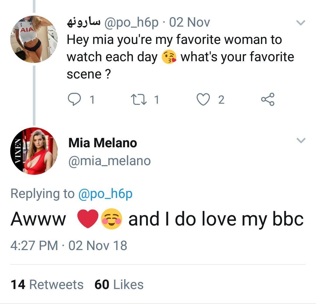
Task: Open the po_h6p profile picture
Action: point(34,40)
